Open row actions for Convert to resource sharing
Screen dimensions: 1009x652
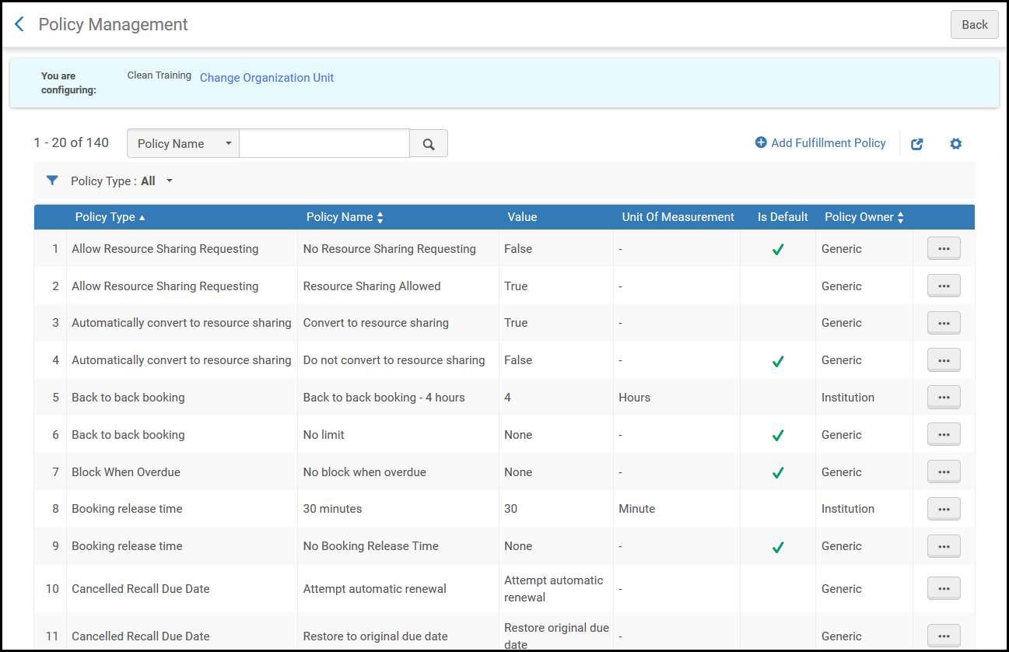tap(944, 323)
